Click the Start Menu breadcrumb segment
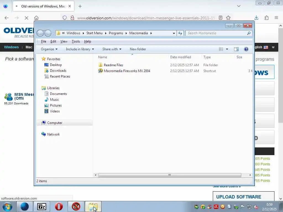The image size is (283, 212). (95, 33)
